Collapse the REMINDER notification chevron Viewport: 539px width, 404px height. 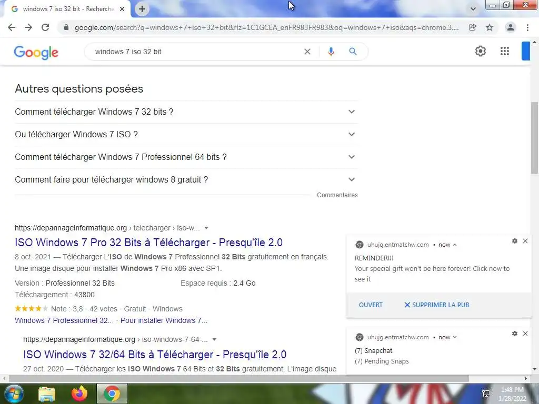[x=455, y=245]
